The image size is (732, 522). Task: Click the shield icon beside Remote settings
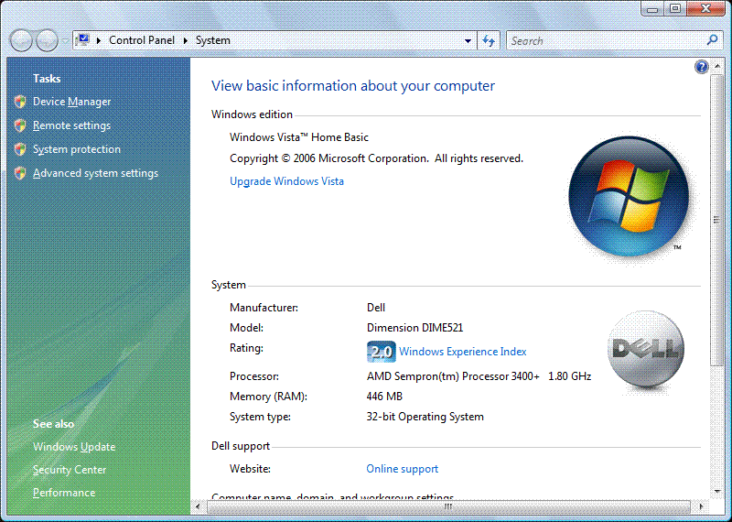(20, 125)
